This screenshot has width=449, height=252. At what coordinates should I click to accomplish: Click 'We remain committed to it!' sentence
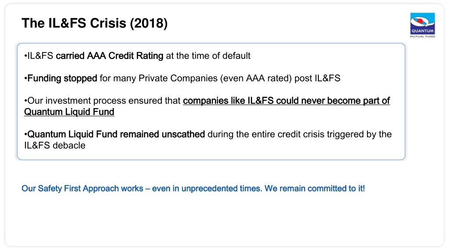point(315,189)
